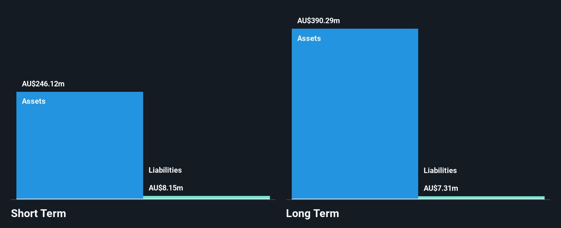
Task: Click the Long Term blue Assets bar
Action: click(355, 114)
